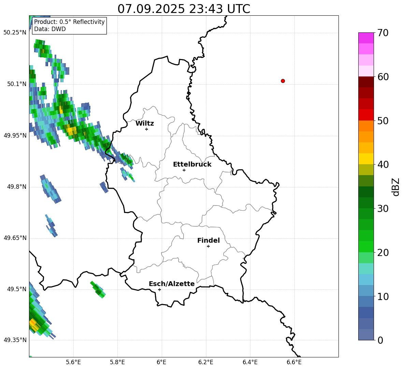
Task: Click the yellow colorbar segment at 40
Action: pos(366,159)
